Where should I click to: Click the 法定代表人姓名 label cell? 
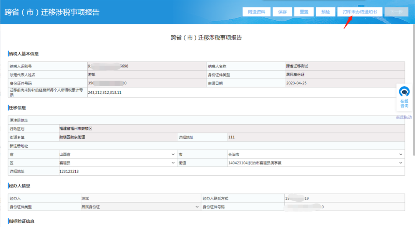tap(48, 74)
